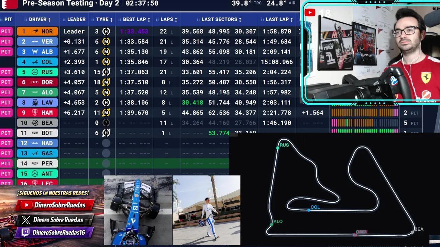The width and height of the screenshot is (440, 247).
Task: Select the RUS driver badge
Action: tap(37, 72)
